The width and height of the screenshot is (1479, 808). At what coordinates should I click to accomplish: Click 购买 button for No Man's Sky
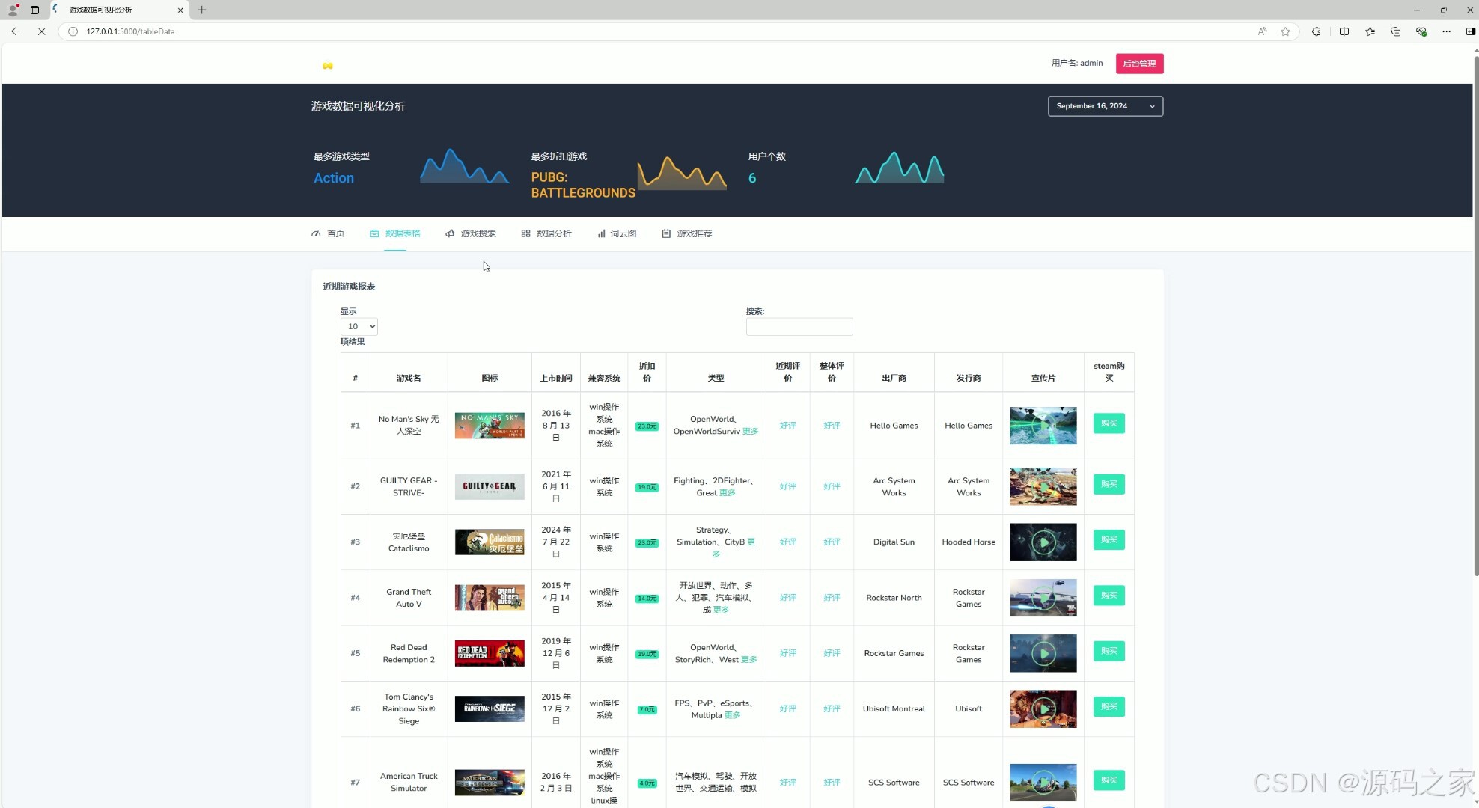click(x=1109, y=423)
